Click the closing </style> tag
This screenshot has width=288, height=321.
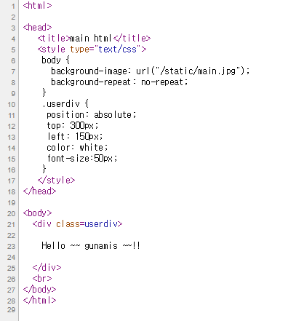[56, 180]
